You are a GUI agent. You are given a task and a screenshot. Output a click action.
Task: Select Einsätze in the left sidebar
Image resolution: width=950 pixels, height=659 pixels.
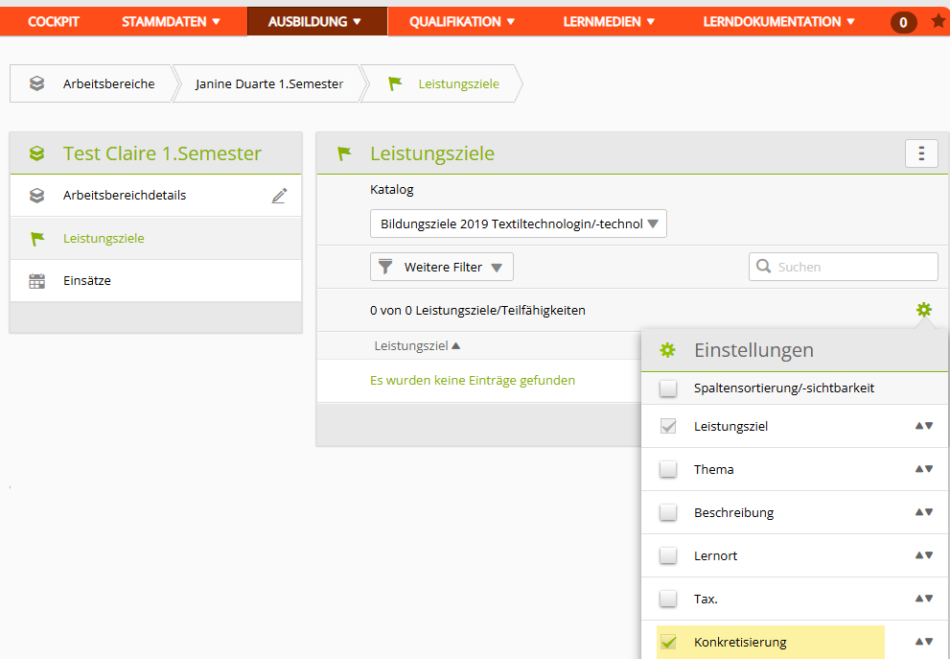(155, 281)
